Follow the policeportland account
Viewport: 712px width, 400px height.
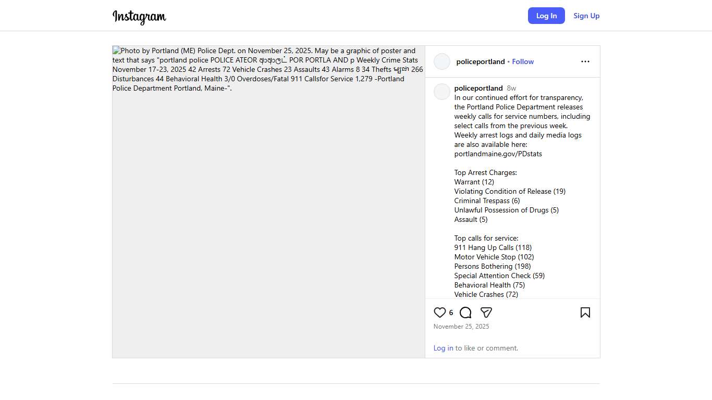tap(523, 61)
